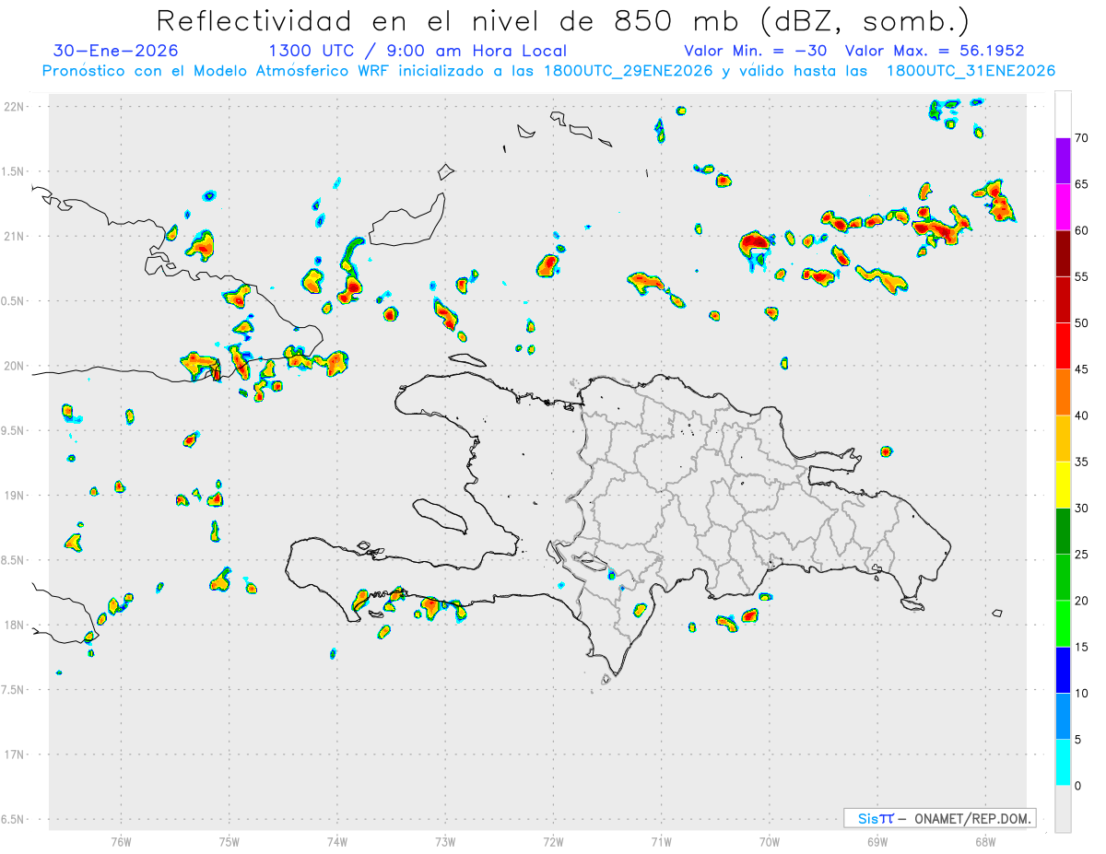
Task: Select the yellow 30–35 dBZ colorbar segment
Action: pyautogui.click(x=1063, y=485)
